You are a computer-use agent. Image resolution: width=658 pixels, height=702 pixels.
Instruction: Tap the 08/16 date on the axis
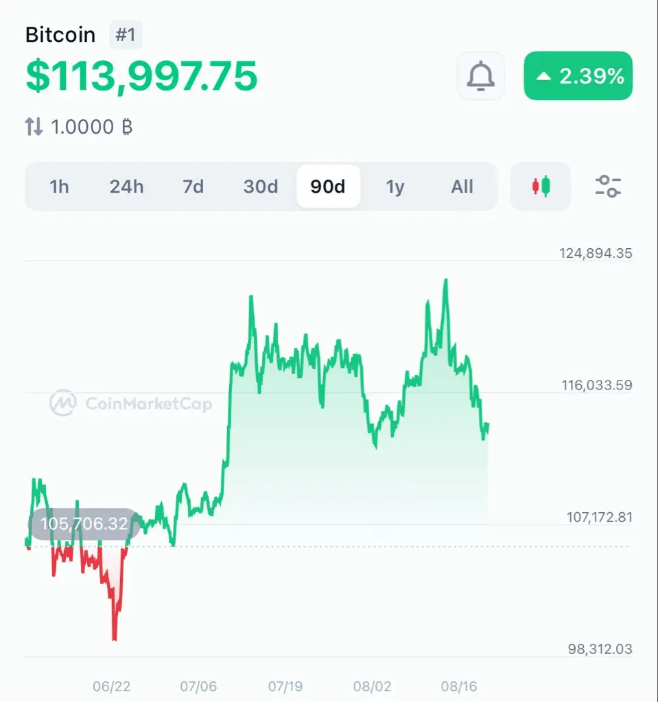(458, 686)
